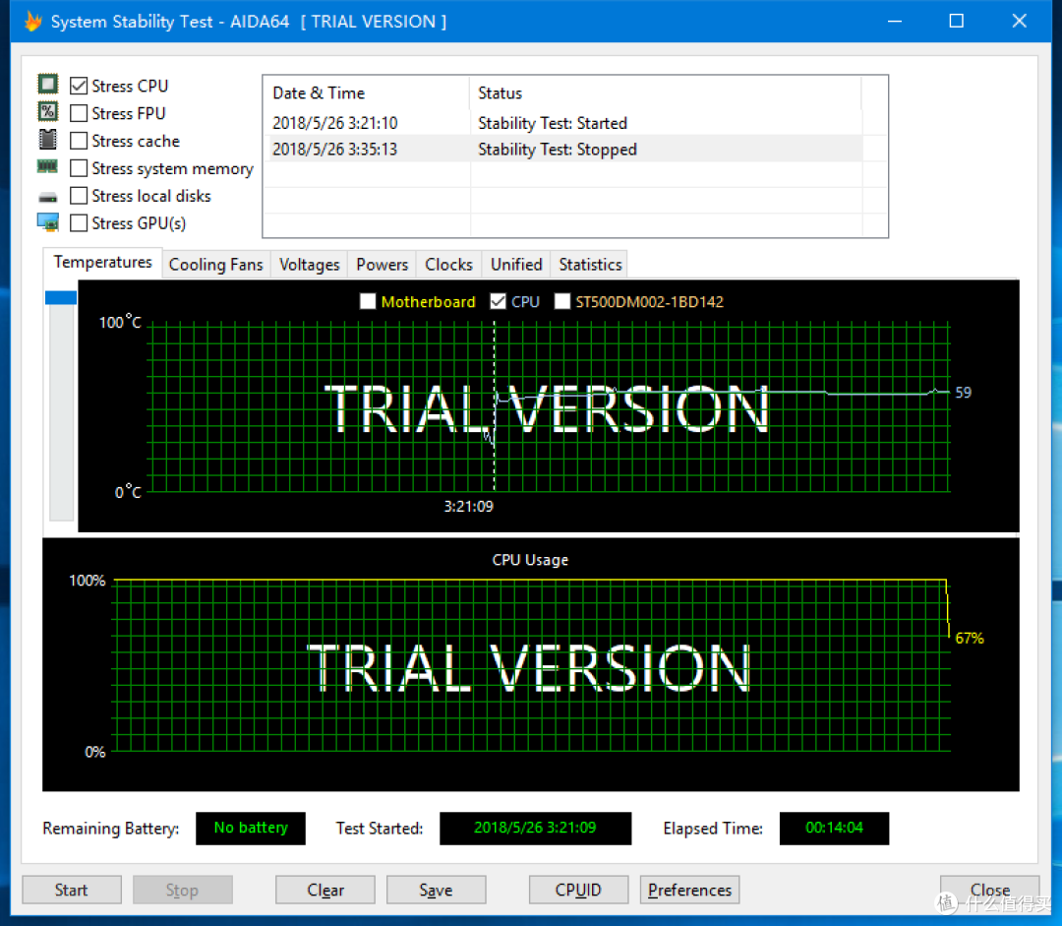Switch to the Voltages tab
The image size is (1062, 926).
pos(309,265)
